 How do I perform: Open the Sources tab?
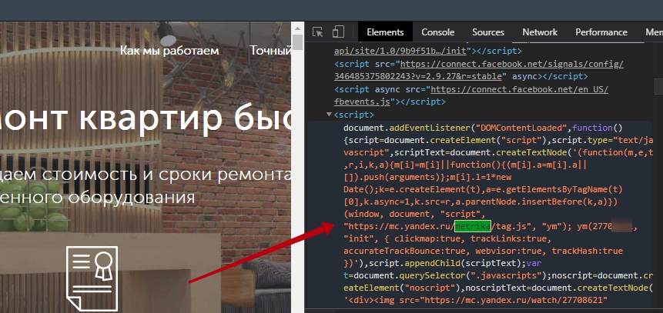[x=487, y=32]
